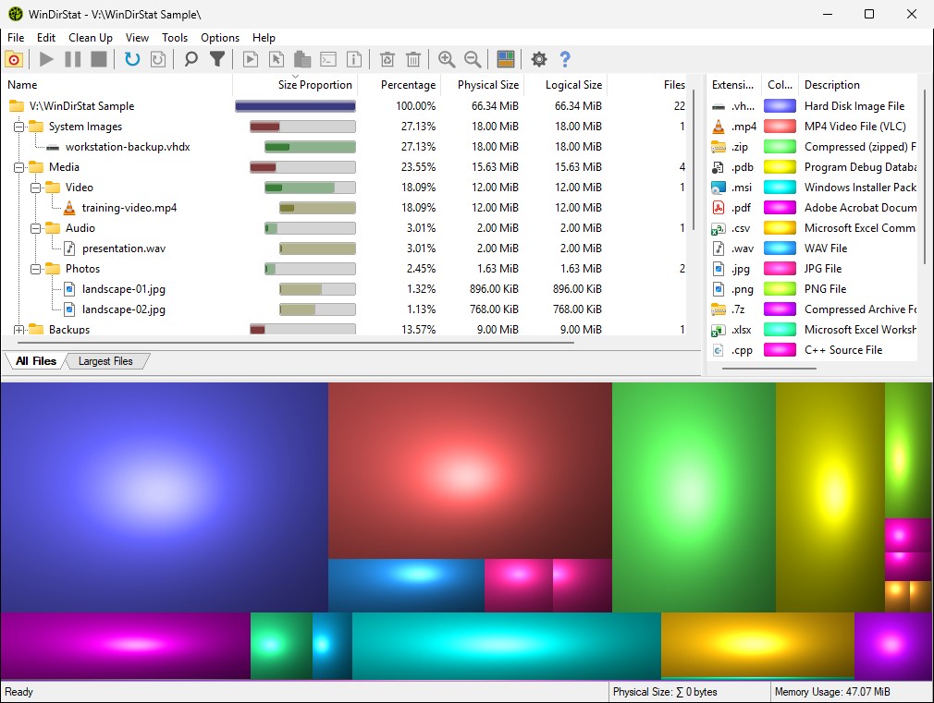
Task: Select the V:\WinDirStat Sample root folder
Action: tap(81, 106)
